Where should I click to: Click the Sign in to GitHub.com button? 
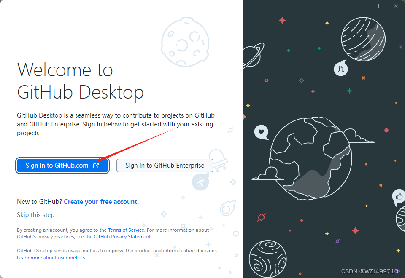pyautogui.click(x=62, y=166)
